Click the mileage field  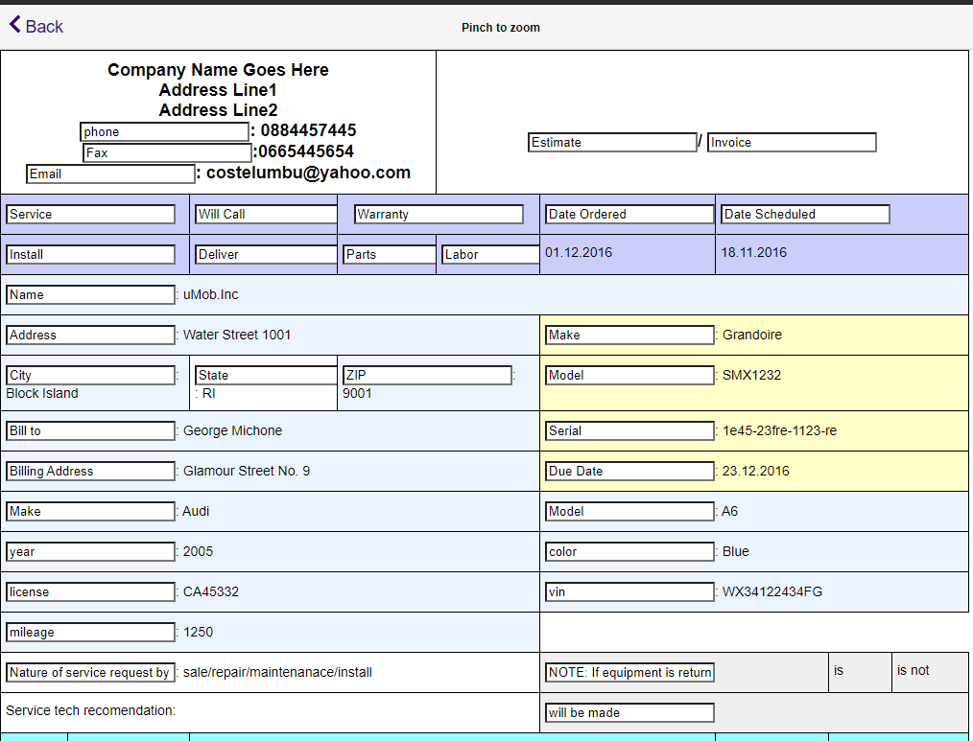(90, 632)
